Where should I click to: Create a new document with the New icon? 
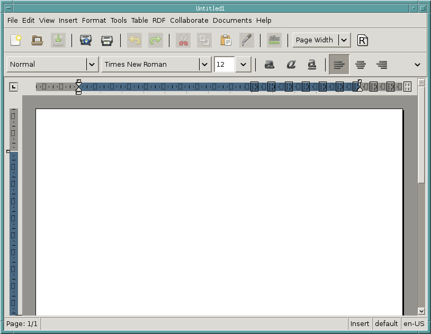point(16,40)
